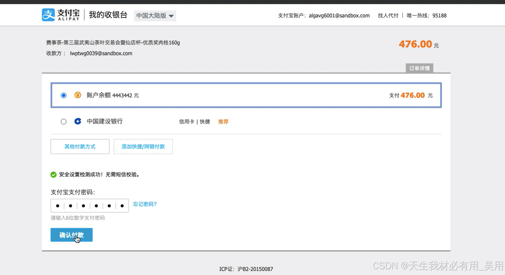This screenshot has height=275, width=505.
Task: Open the 订单详情 tab
Action: pyautogui.click(x=419, y=68)
